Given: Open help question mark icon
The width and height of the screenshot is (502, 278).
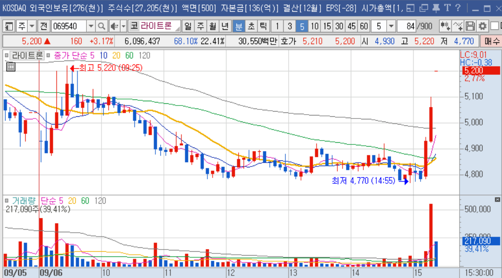Looking at the screenshot, I should tap(458, 8).
